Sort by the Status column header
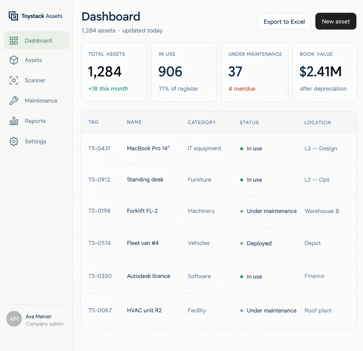Image resolution: width=363 pixels, height=351 pixels. [249, 123]
